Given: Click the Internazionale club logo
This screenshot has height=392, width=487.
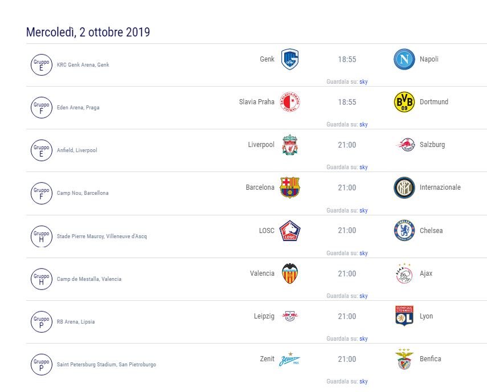Looking at the screenshot, I should point(404,187).
